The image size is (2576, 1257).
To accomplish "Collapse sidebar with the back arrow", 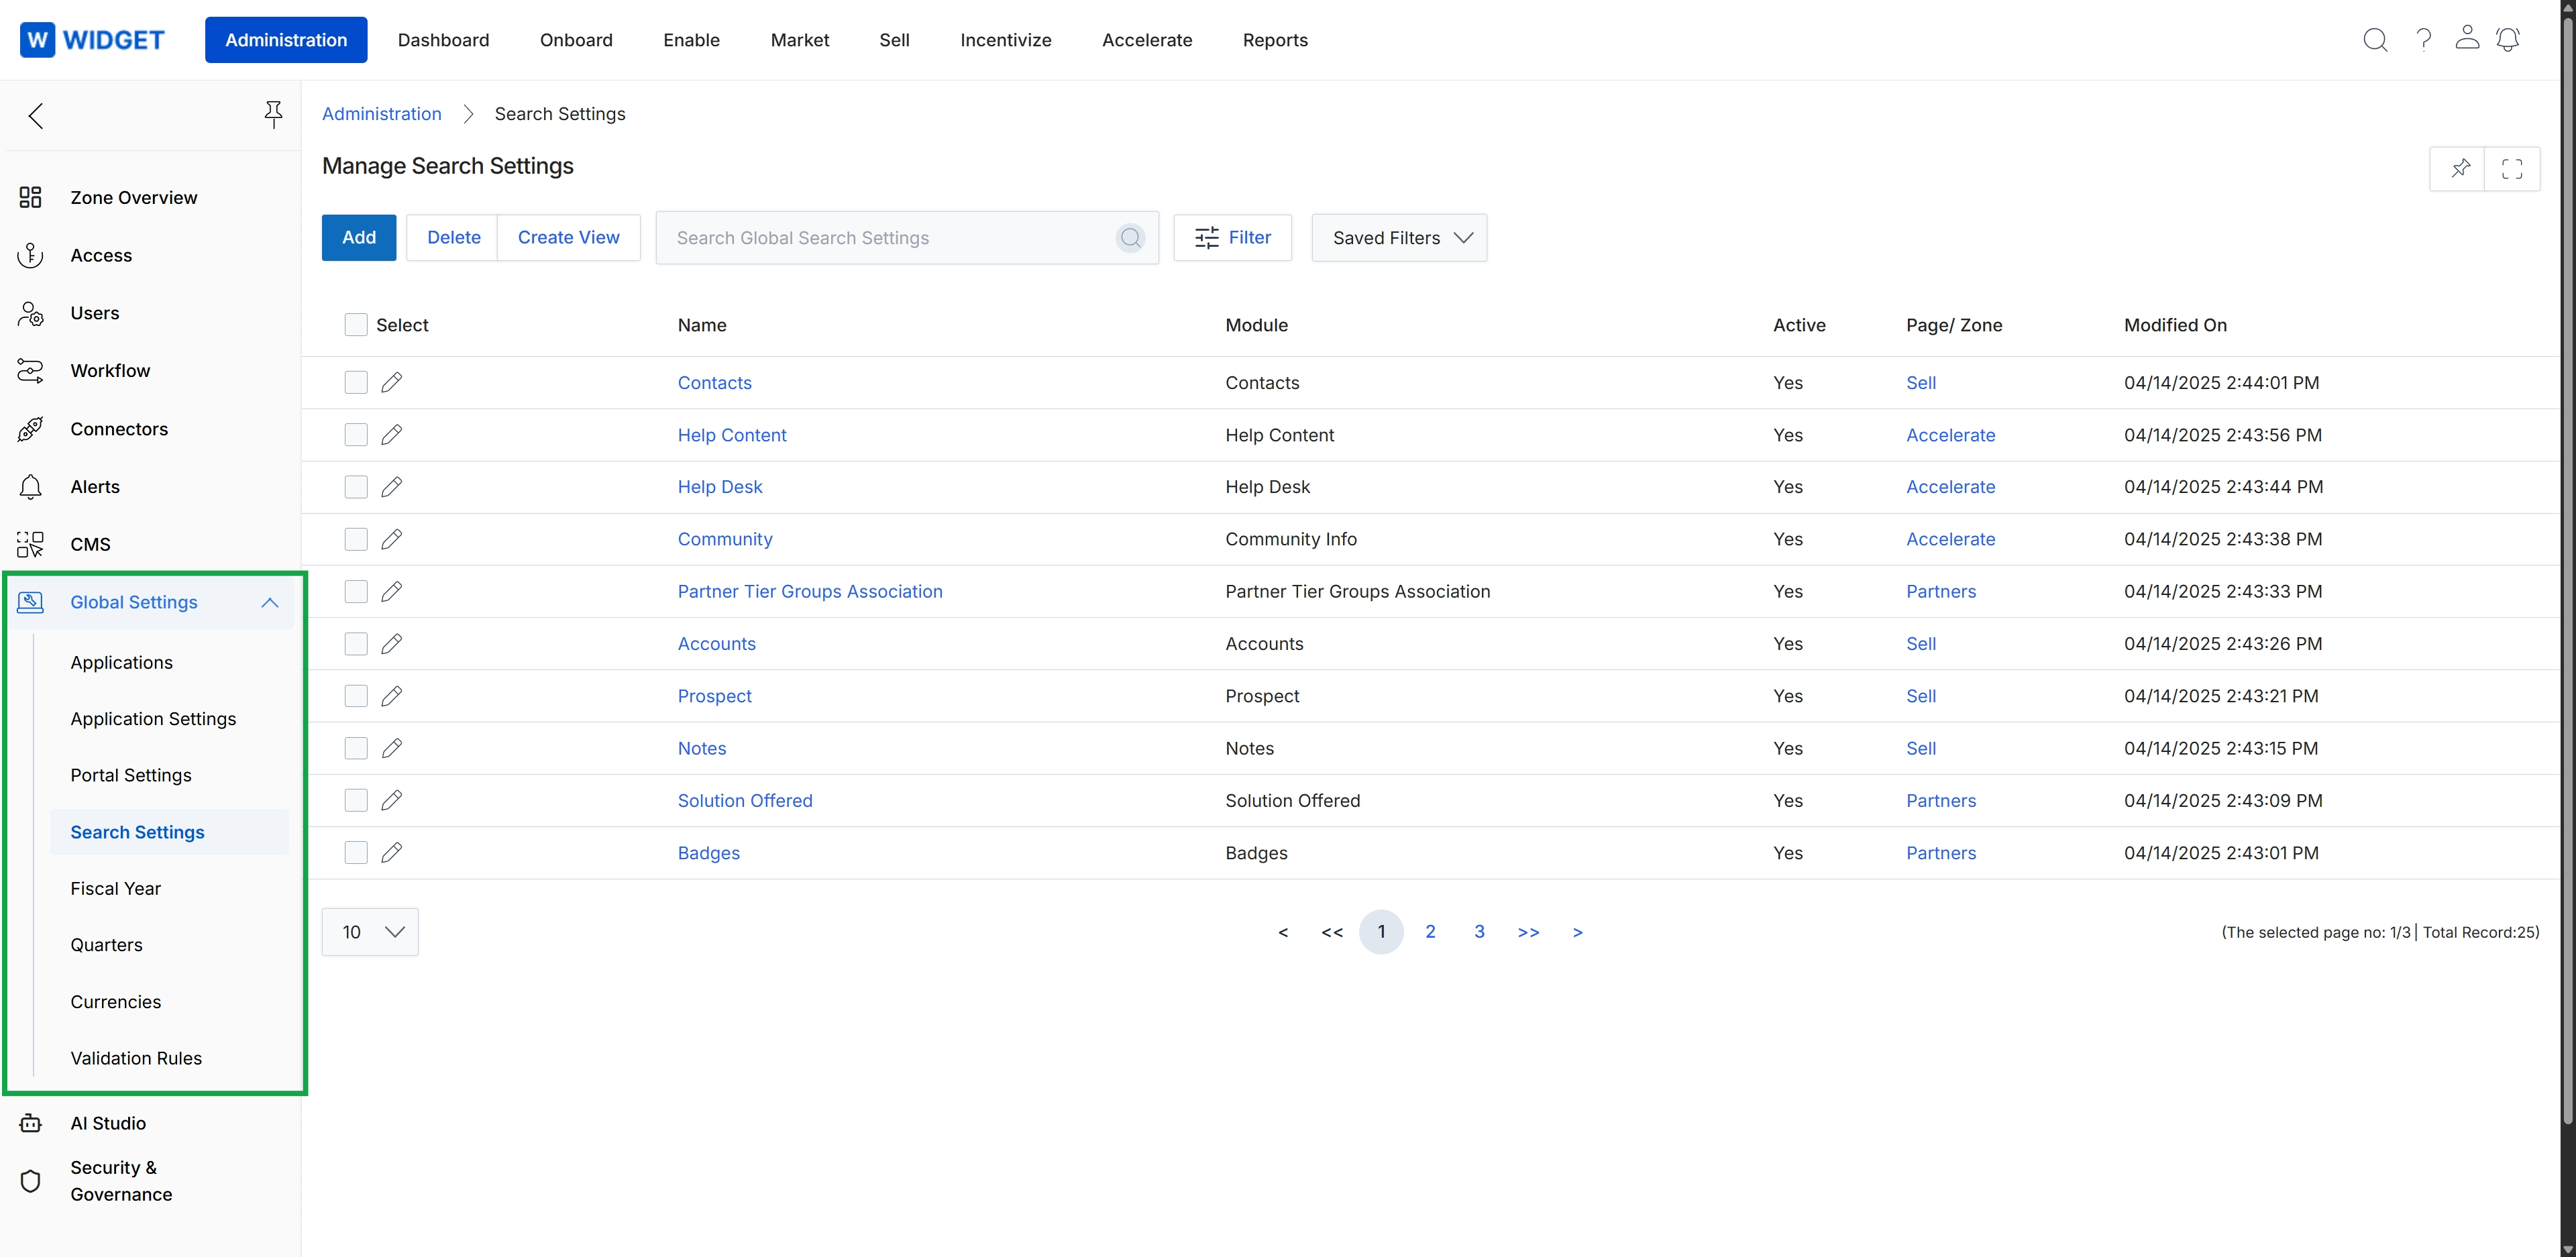I will (x=36, y=116).
